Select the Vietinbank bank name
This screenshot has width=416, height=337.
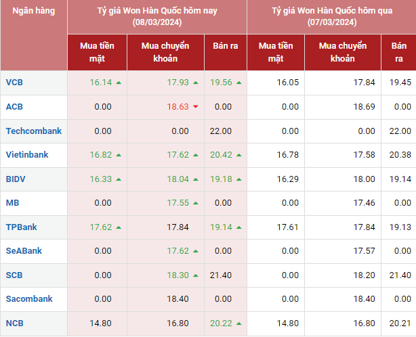pyautogui.click(x=27, y=155)
